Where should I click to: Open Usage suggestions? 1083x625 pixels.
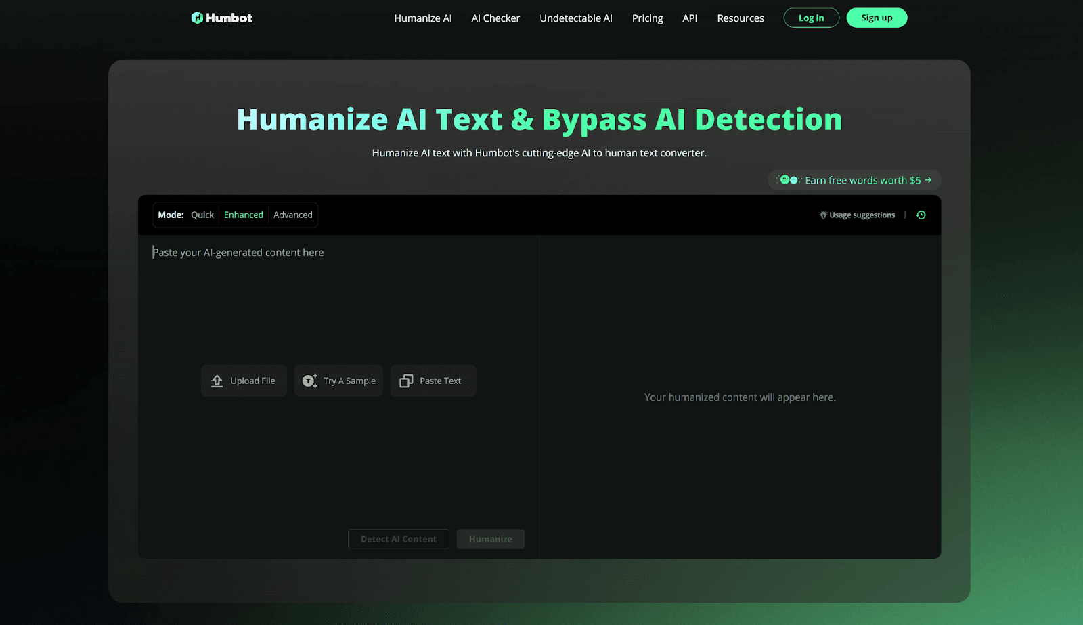click(x=858, y=215)
